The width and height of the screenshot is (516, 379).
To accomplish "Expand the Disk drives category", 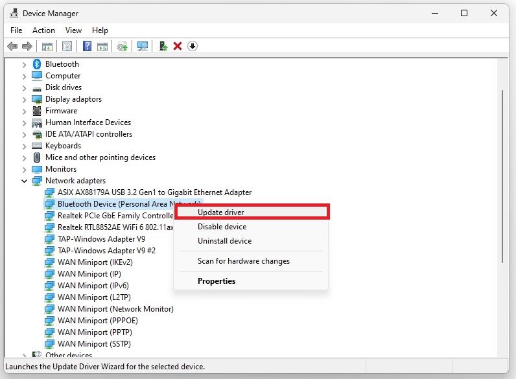I will point(24,88).
